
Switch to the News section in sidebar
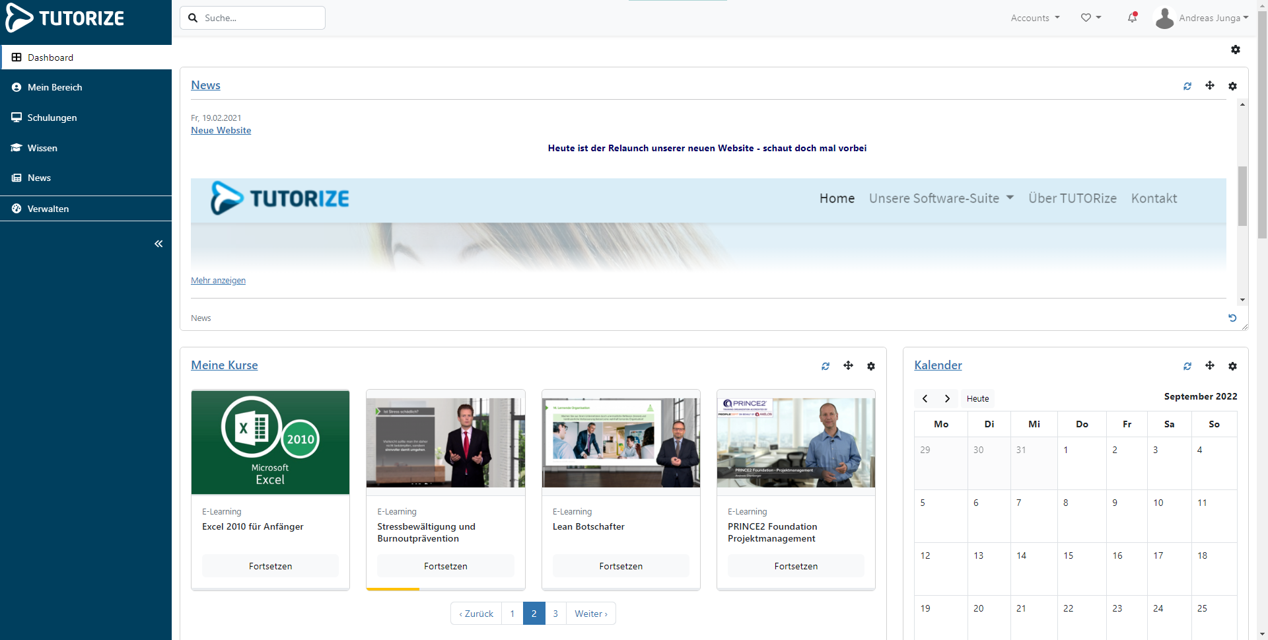[38, 178]
